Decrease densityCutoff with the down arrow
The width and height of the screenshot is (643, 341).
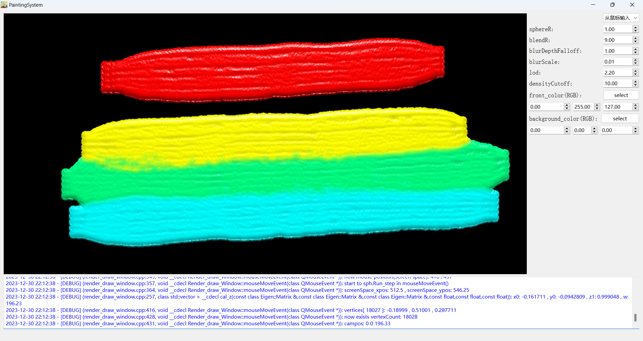pyautogui.click(x=635, y=85)
